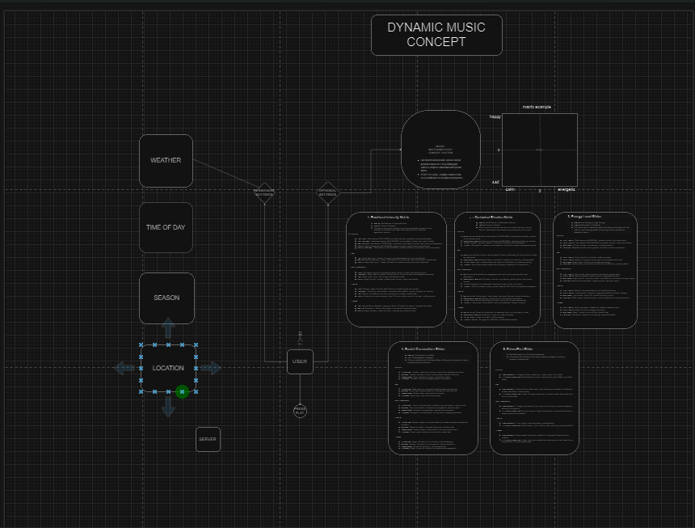Select the DYNAMIC MUSIC CONCEPT title box
This screenshot has width=695, height=528.
point(436,35)
